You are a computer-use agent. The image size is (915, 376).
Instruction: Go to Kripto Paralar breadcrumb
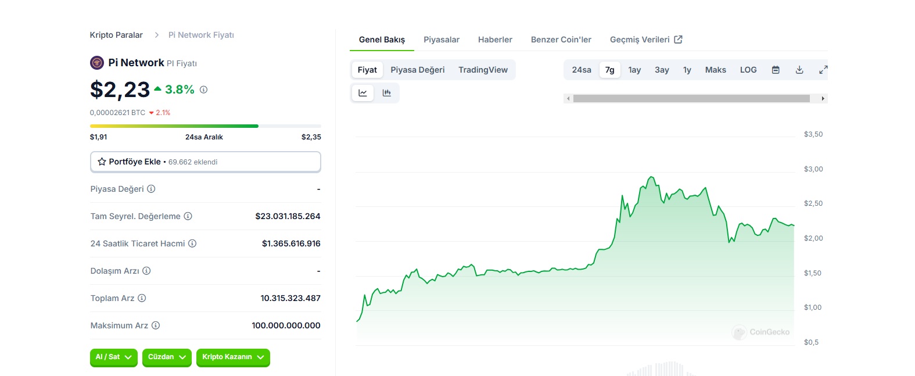tap(116, 35)
